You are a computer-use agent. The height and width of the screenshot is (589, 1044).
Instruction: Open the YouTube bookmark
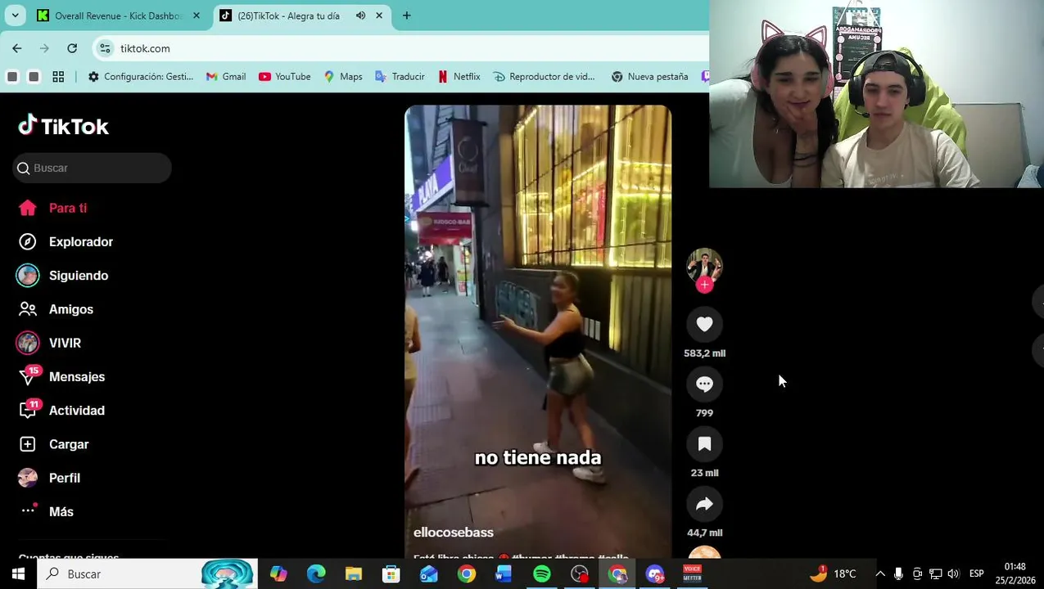(284, 76)
